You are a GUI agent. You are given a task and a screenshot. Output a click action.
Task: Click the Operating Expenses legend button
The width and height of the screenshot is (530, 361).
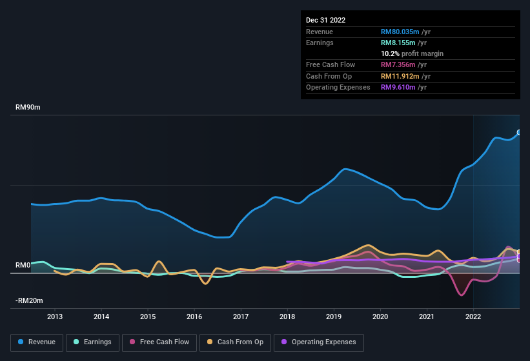click(x=318, y=342)
